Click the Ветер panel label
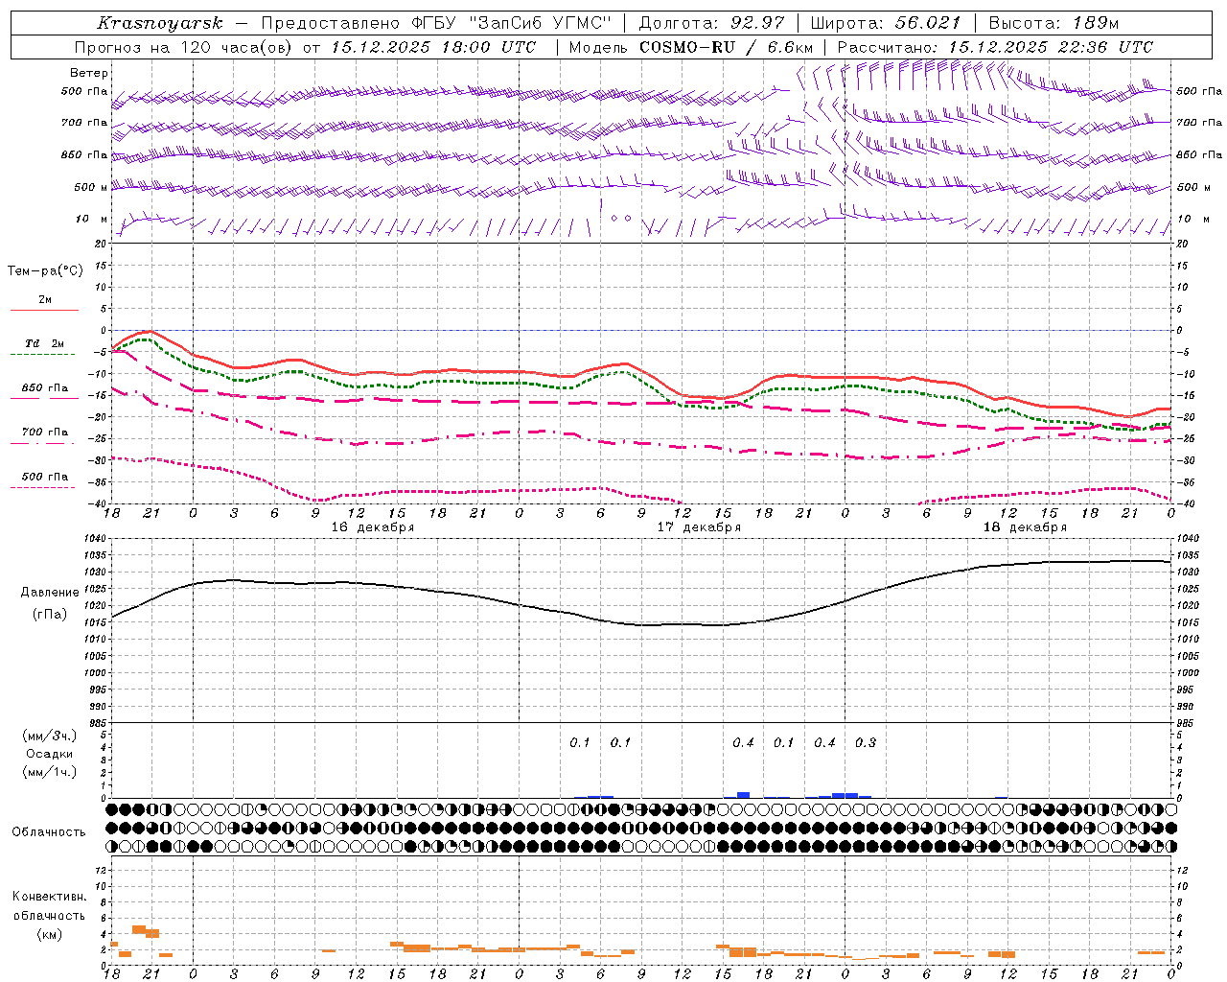Image resolution: width=1227 pixels, height=982 pixels. [89, 73]
